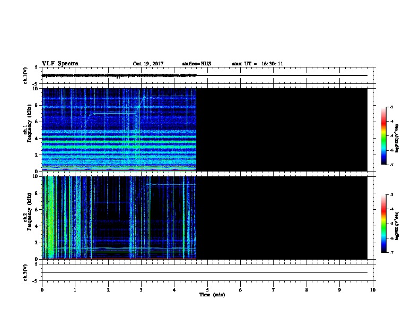
Task: Click the time axis tick label "5"
Action: [x=207, y=290]
